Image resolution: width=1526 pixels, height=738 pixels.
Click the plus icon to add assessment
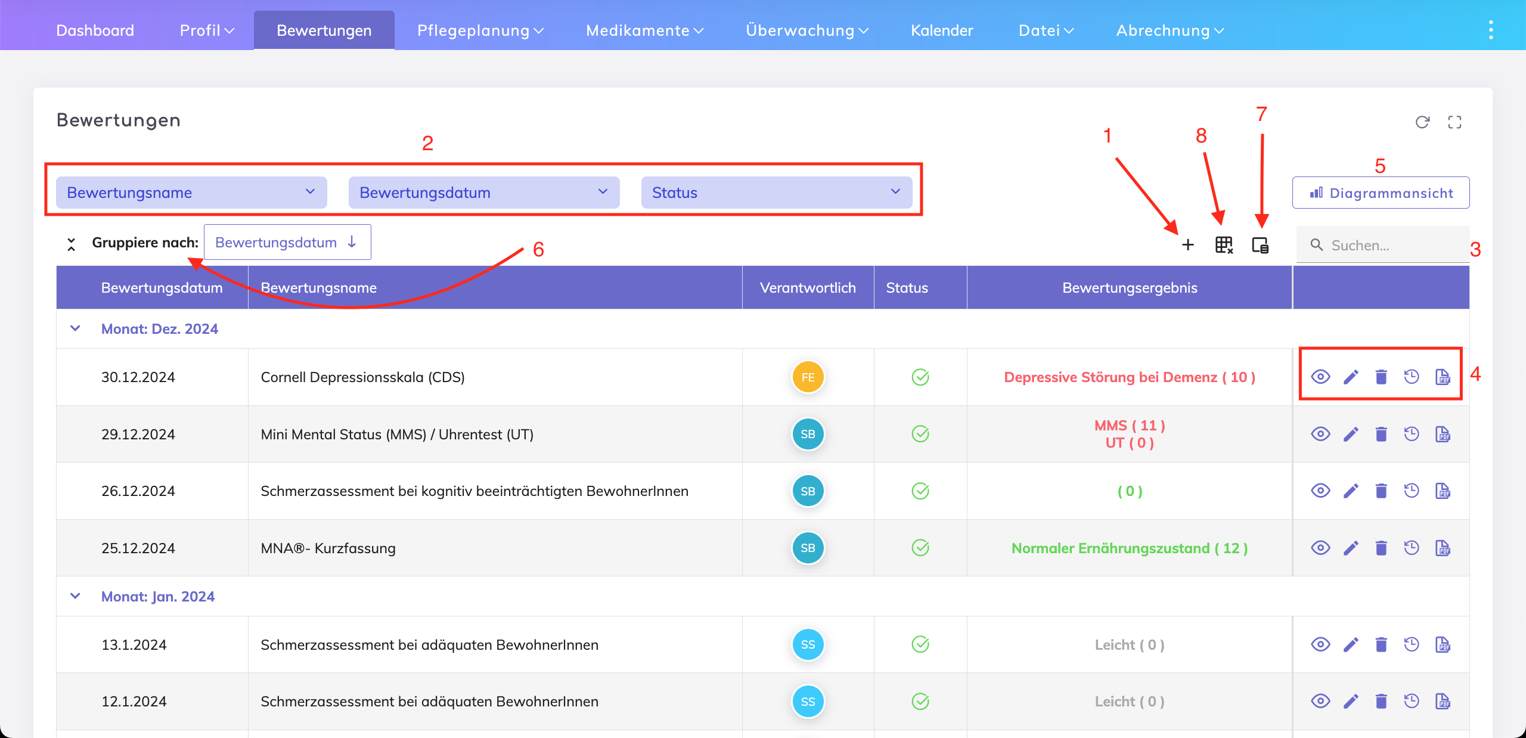[1187, 245]
